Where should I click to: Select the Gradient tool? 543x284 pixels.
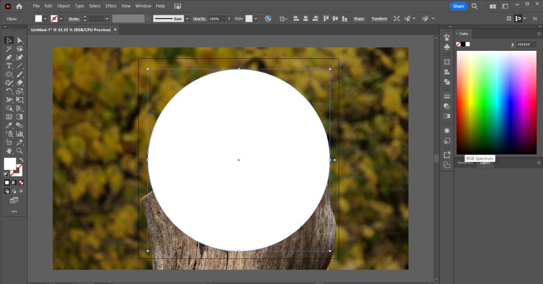click(x=20, y=117)
